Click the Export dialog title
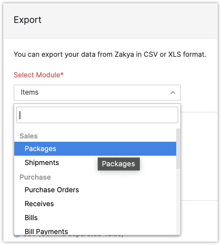This screenshot has width=221, height=245. [28, 20]
